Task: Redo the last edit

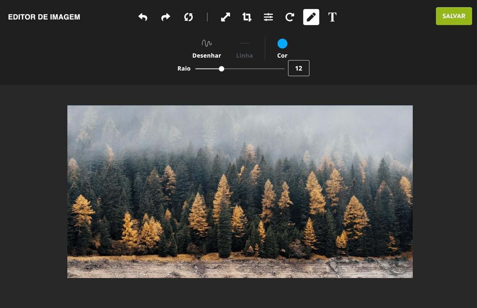Action: point(166,17)
